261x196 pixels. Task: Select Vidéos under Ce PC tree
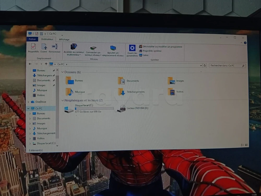pos(41,138)
